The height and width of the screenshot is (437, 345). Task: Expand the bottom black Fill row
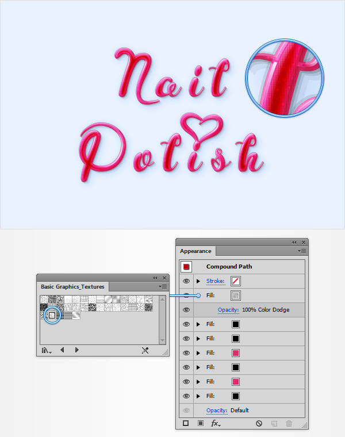[x=198, y=396]
